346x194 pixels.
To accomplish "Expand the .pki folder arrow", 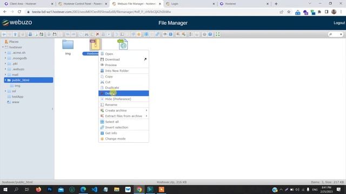I will [5, 64].
